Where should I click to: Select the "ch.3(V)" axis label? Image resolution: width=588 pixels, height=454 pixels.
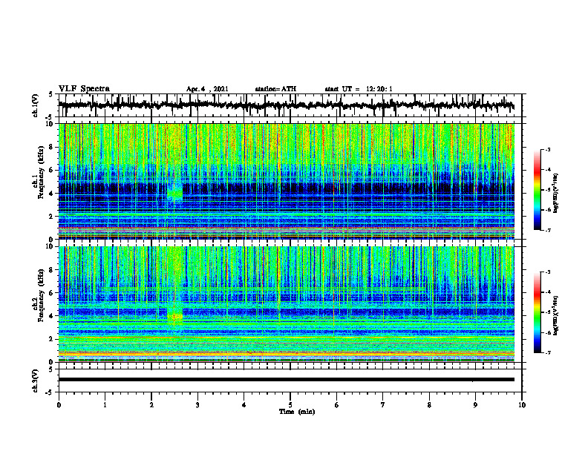pyautogui.click(x=36, y=381)
